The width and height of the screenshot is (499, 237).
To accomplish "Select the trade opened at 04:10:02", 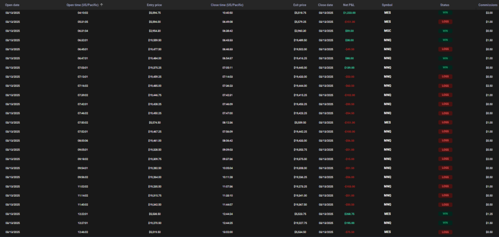I will [249, 13].
